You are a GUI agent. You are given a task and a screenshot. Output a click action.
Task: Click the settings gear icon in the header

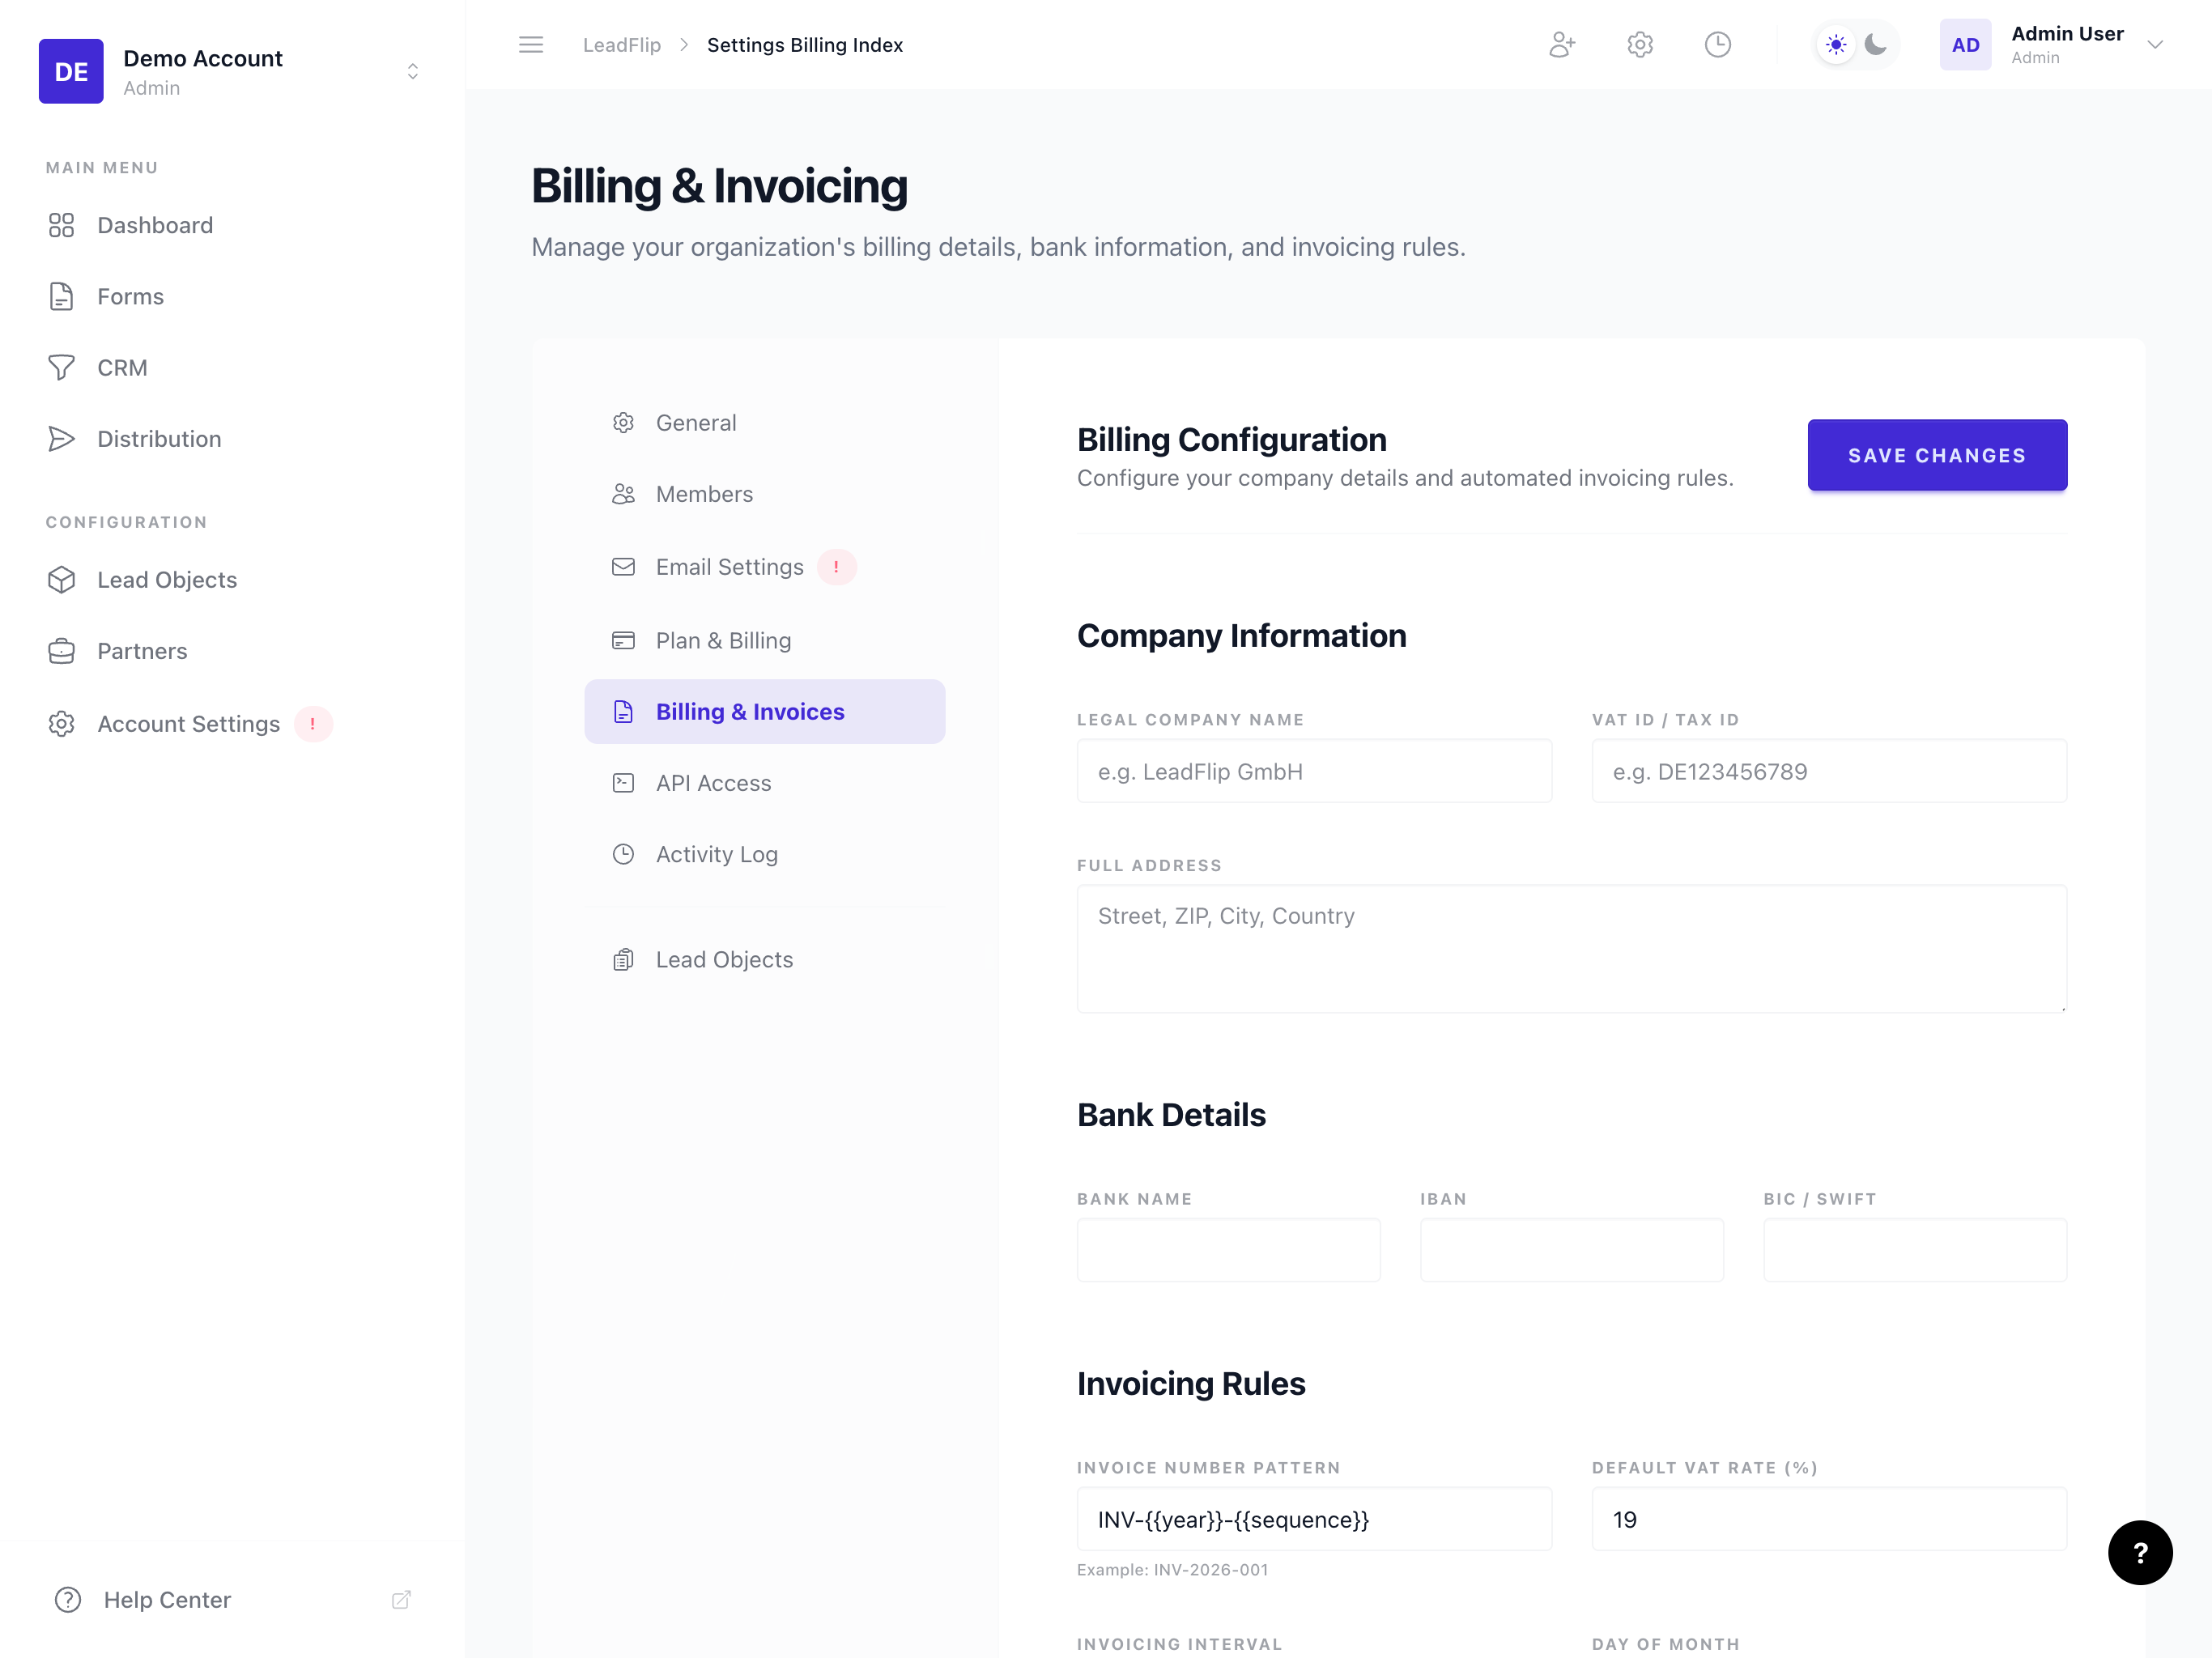(1639, 44)
